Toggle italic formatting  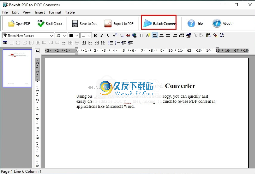pos(102,36)
